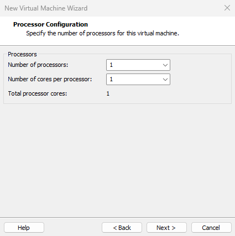Click the blank space between Help and Back
The height and width of the screenshot is (236, 235).
point(73,228)
